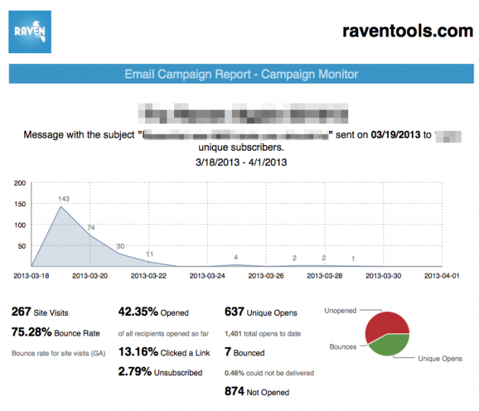Image resolution: width=479 pixels, height=411 pixels.
Task: Click the Bounces pie legend label
Action: [x=343, y=347]
